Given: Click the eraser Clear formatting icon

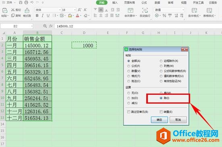Looking at the screenshot, I should (85, 16).
